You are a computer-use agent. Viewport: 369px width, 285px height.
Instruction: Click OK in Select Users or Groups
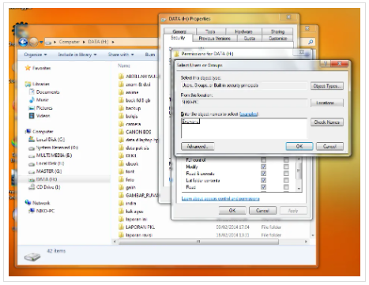[299, 146]
